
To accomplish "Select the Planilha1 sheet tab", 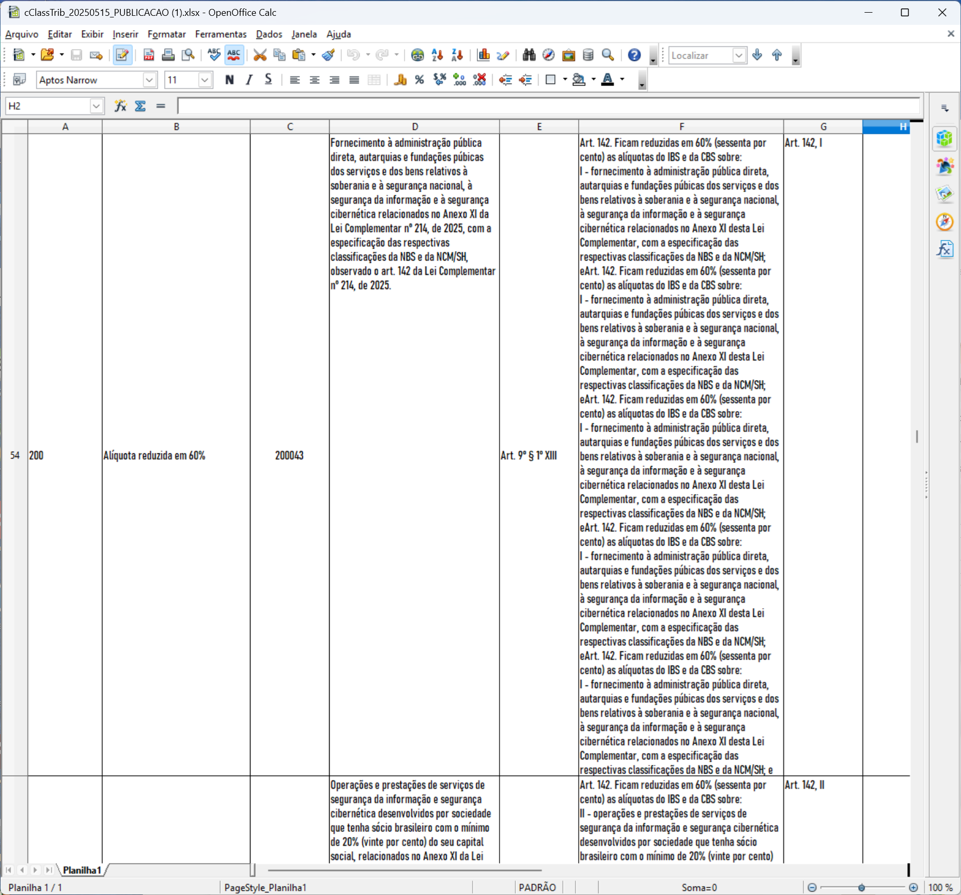I will pos(82,870).
